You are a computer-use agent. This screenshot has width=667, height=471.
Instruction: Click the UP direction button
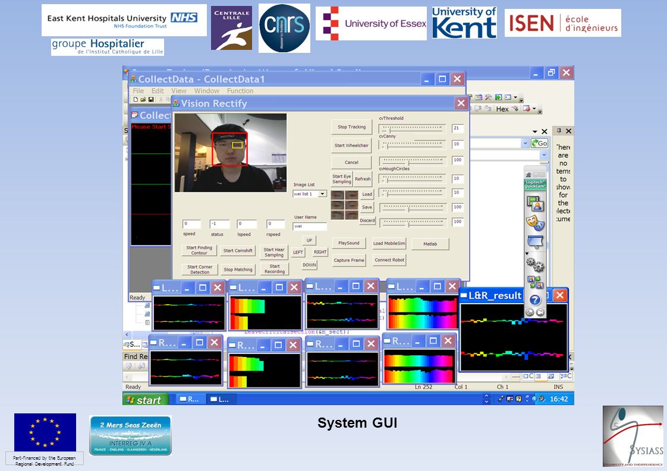(x=309, y=240)
